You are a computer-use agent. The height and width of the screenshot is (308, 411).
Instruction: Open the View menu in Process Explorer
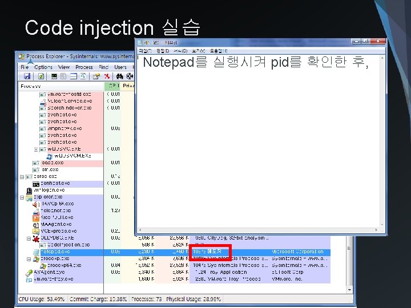[64, 67]
